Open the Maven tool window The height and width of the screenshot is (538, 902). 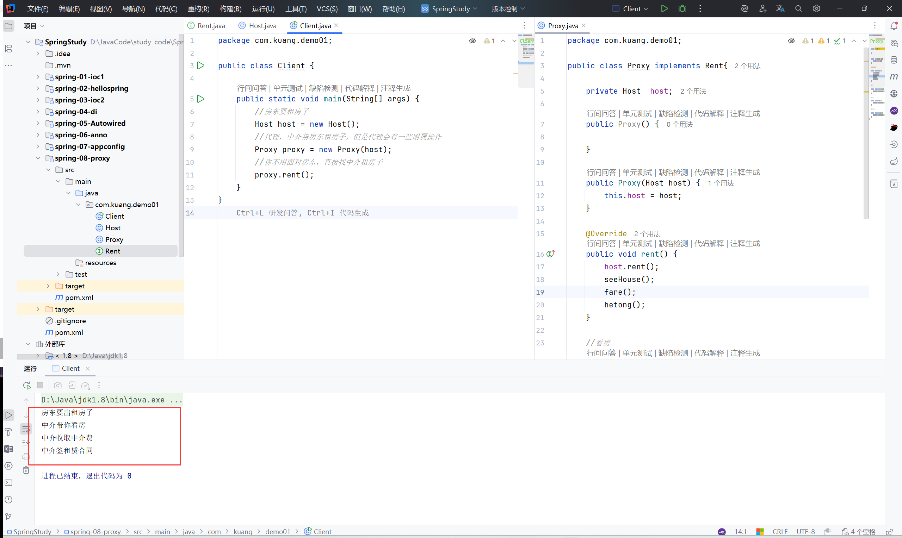[894, 76]
